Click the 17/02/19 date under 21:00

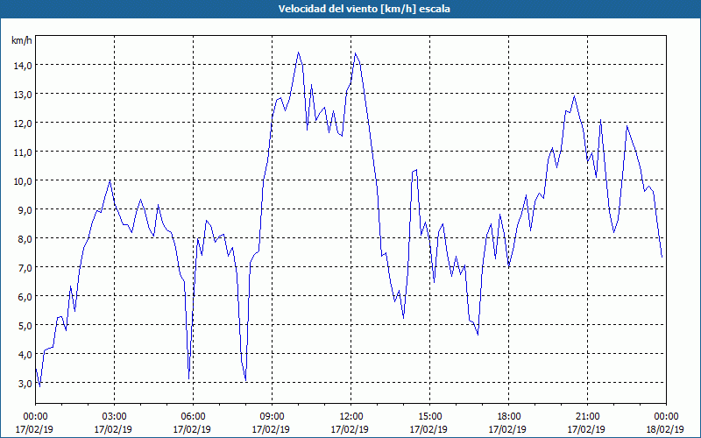pyautogui.click(x=586, y=429)
